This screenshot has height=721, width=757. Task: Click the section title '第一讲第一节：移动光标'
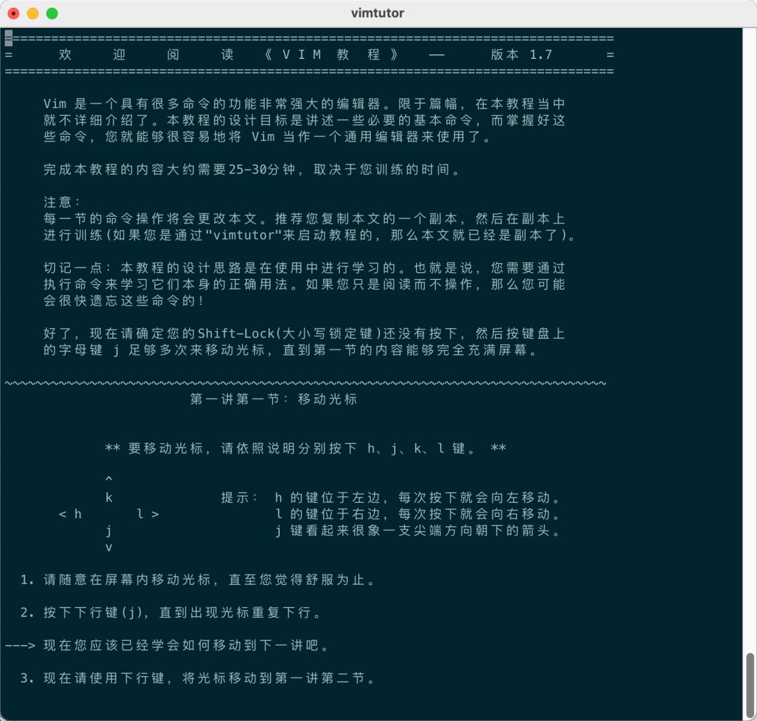coord(274,399)
